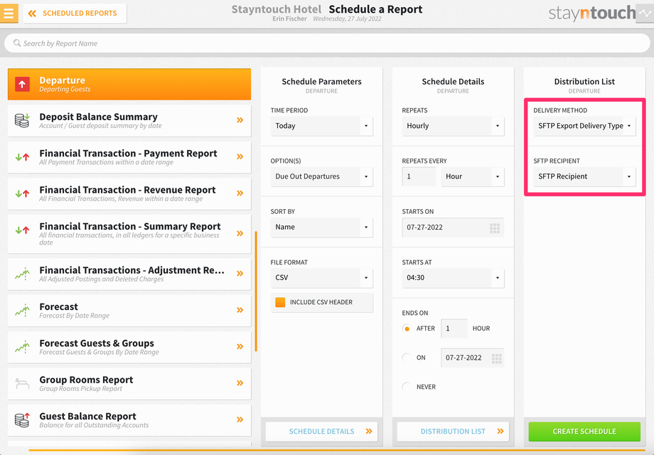Open the Time Period dropdown showing Today
654x455 pixels.
coord(321,126)
